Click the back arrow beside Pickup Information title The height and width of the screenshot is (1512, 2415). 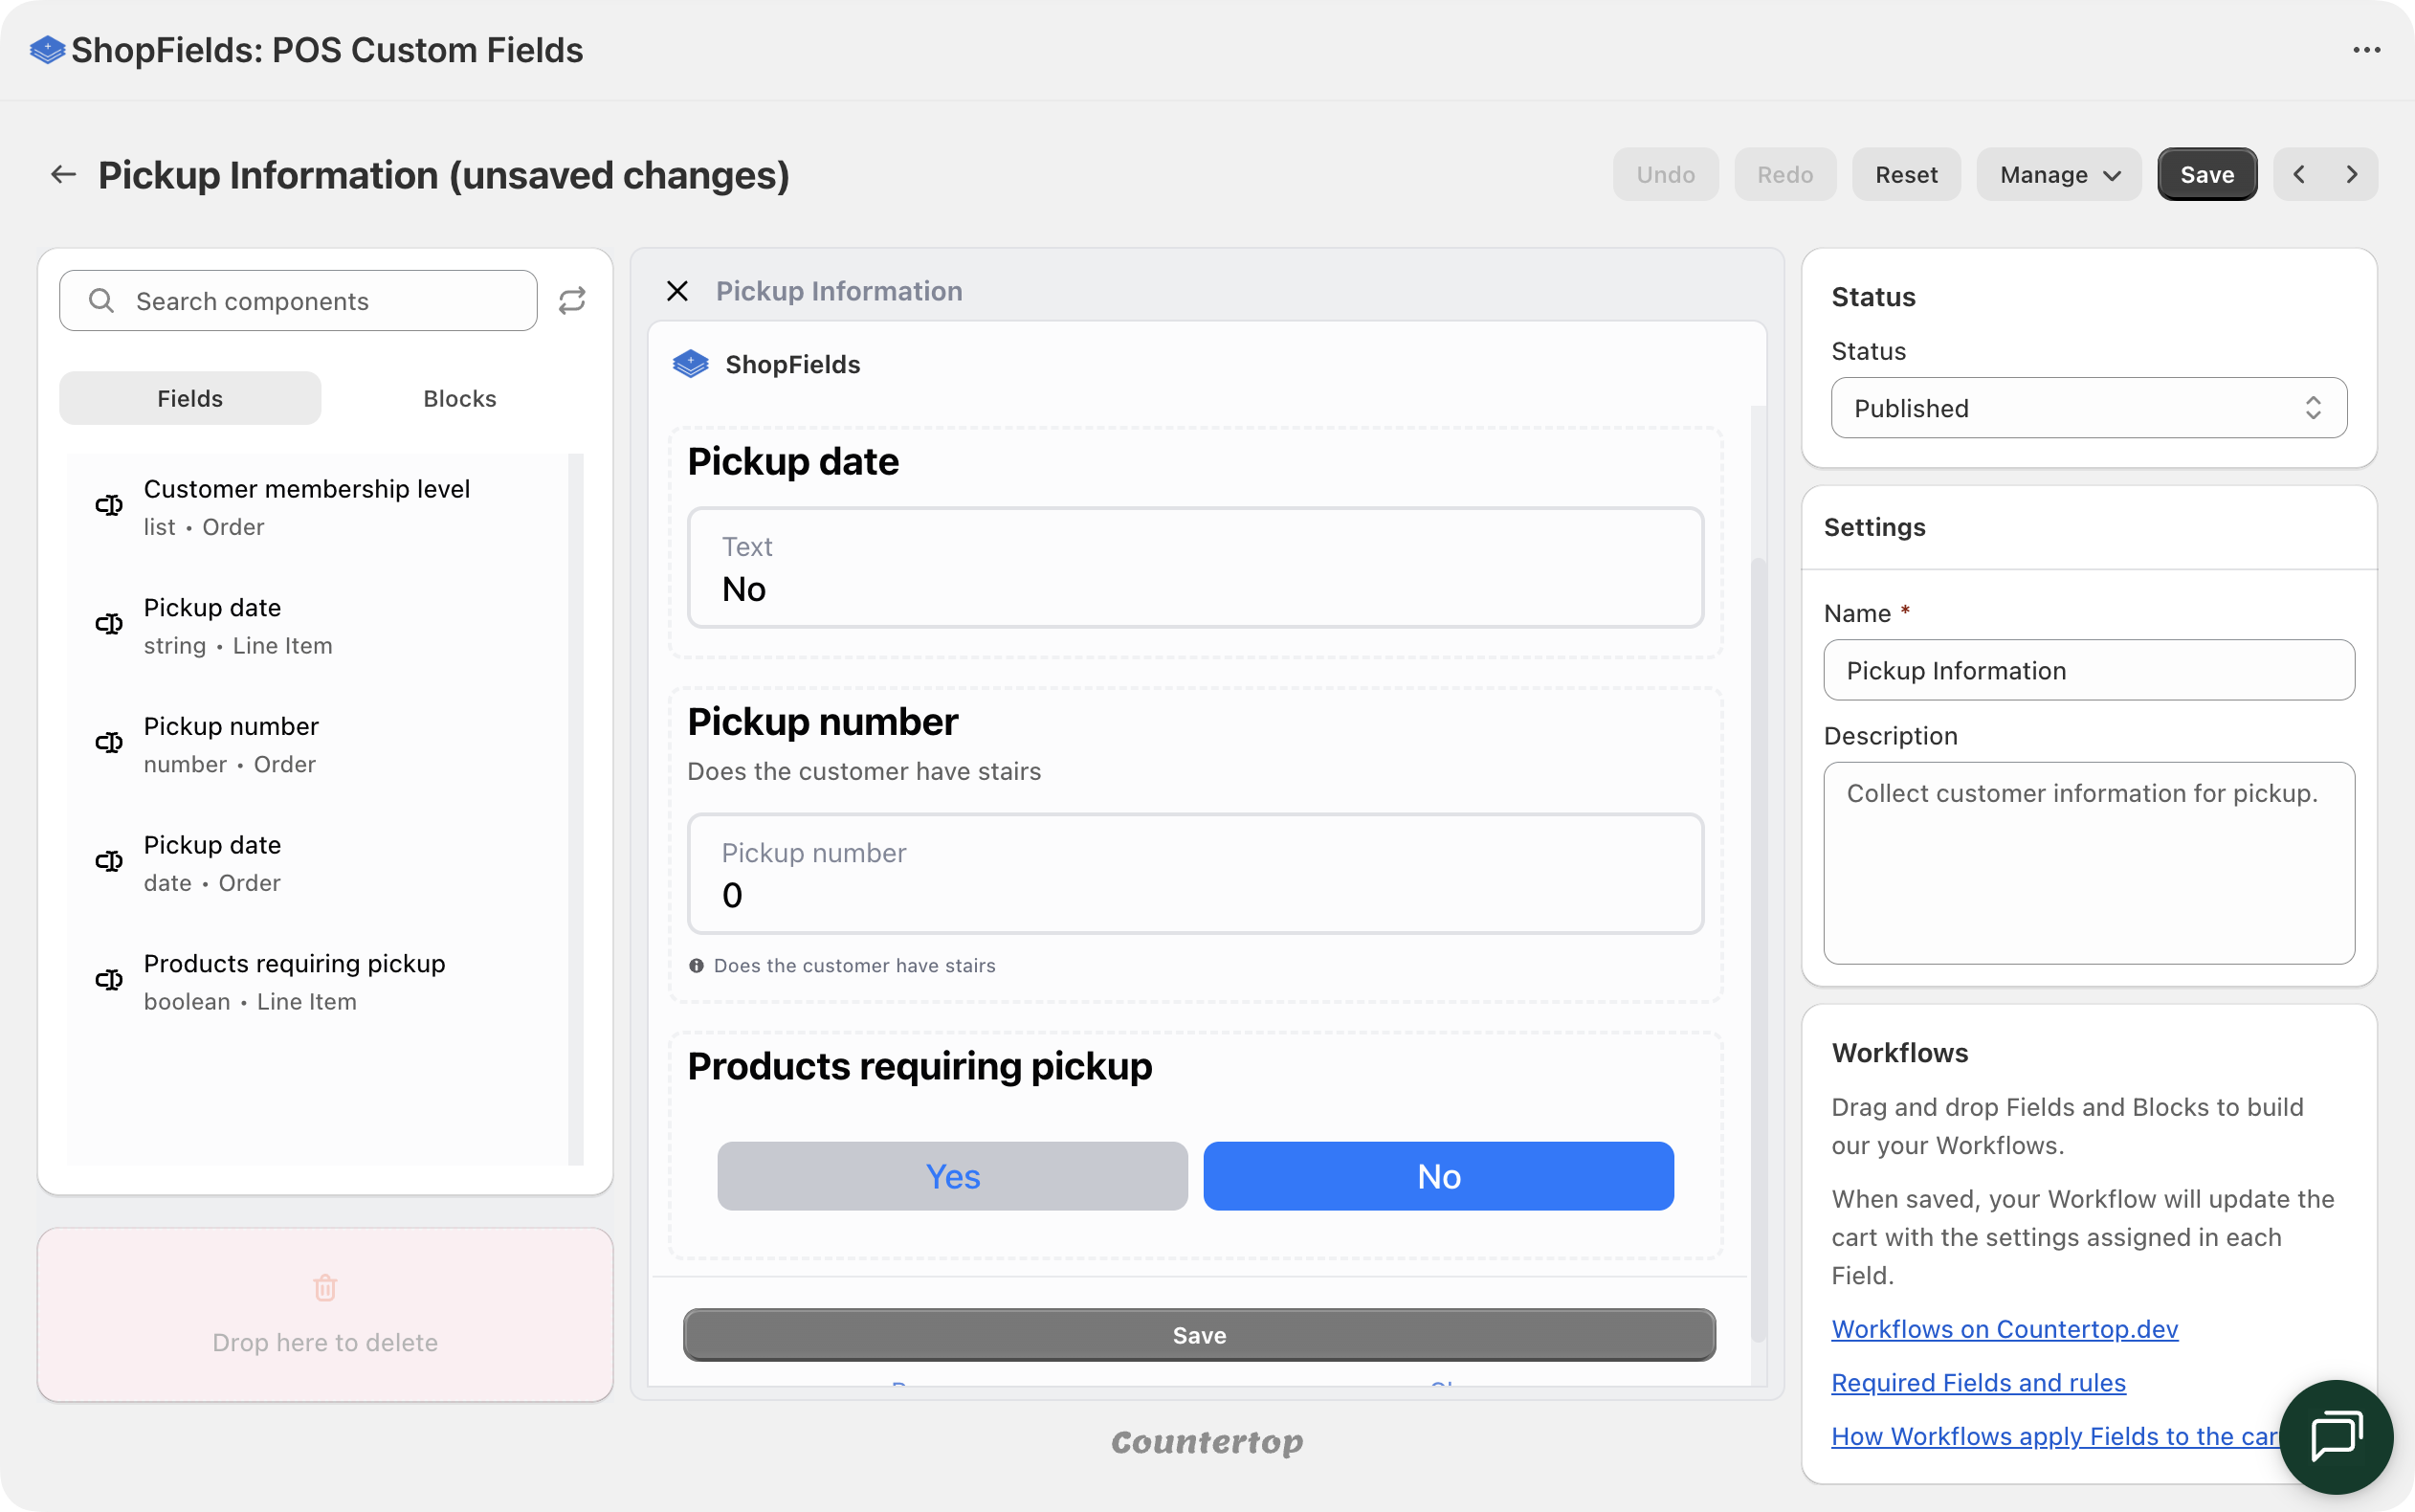coord(63,174)
